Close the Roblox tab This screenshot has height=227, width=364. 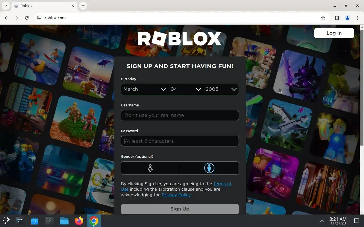(x=73, y=6)
